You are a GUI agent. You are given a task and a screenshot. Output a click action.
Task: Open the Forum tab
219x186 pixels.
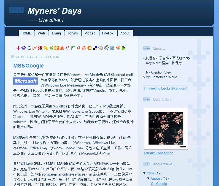coord(73,33)
